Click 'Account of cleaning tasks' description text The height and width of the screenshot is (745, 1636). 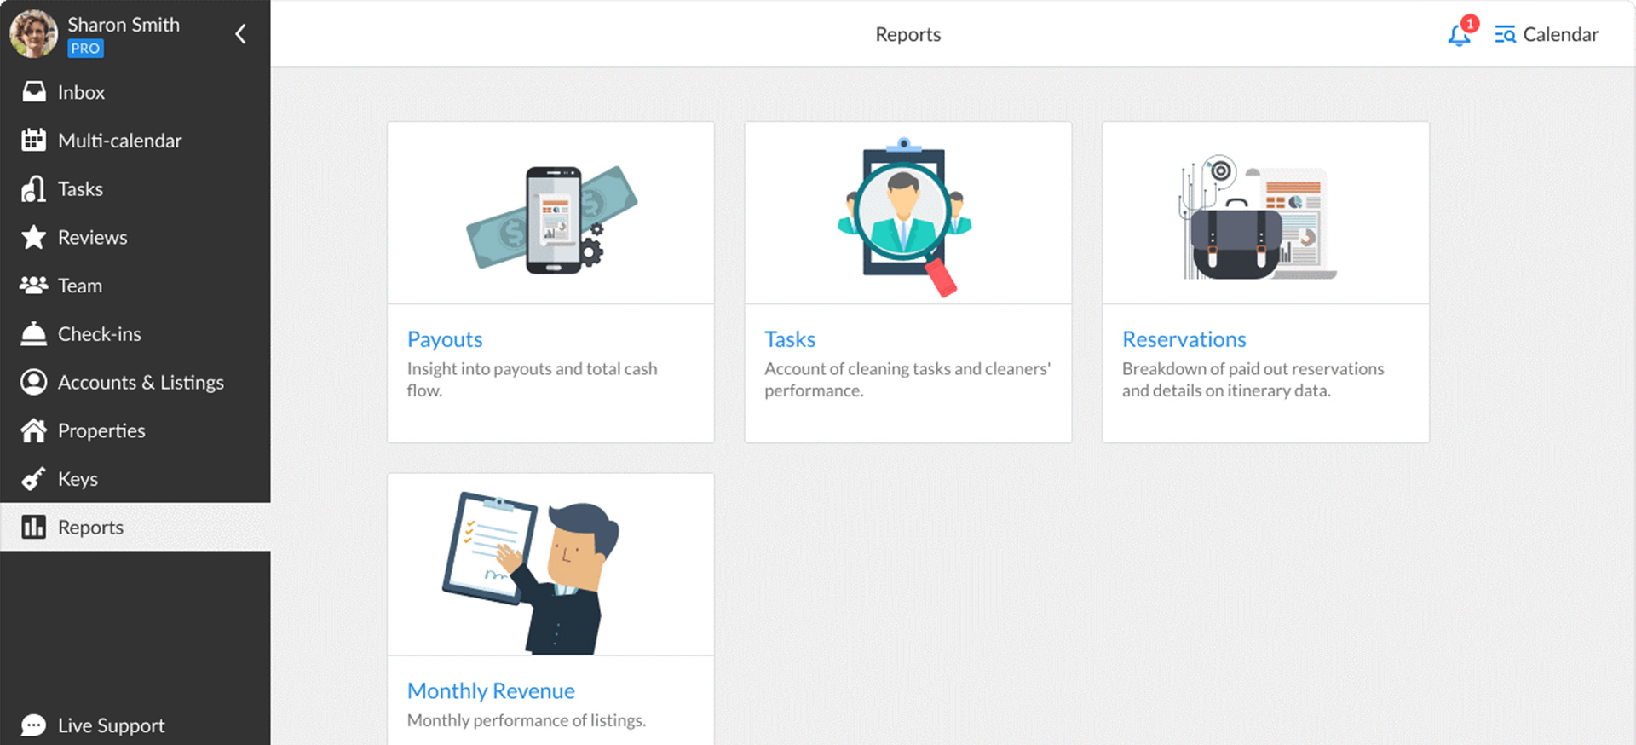tap(907, 379)
